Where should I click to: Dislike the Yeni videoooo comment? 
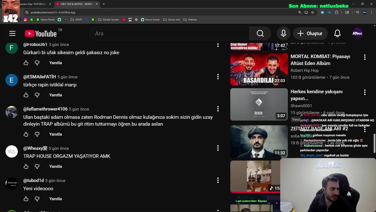tap(37, 199)
